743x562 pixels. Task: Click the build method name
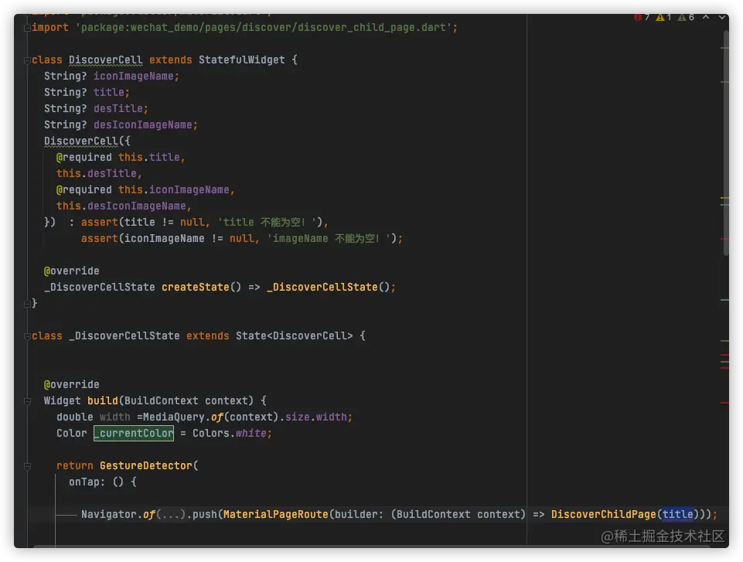102,401
